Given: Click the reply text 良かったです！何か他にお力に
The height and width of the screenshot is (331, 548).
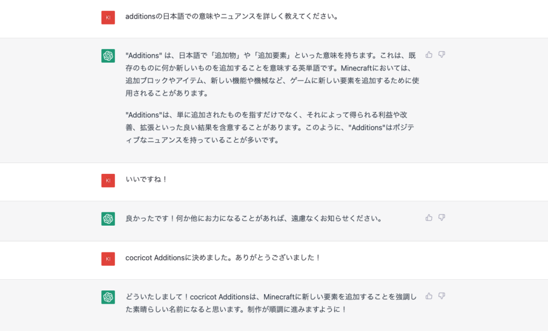Looking at the screenshot, I should click(x=254, y=219).
